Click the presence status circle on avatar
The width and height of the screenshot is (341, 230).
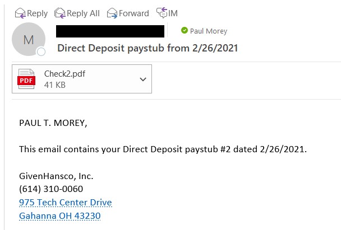tap(41, 52)
